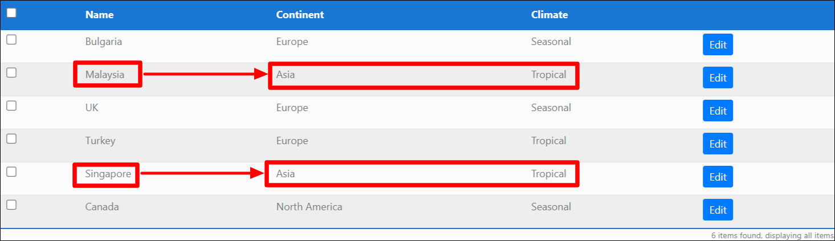Edit the Turkey record
Viewport: 835px width, 241px height.
pyautogui.click(x=718, y=144)
